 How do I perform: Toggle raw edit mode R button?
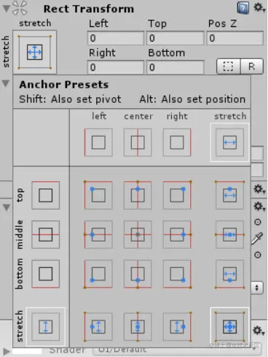252,66
